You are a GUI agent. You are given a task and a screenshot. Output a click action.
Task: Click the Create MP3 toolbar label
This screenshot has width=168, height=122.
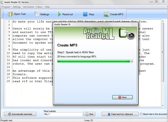[117, 14]
